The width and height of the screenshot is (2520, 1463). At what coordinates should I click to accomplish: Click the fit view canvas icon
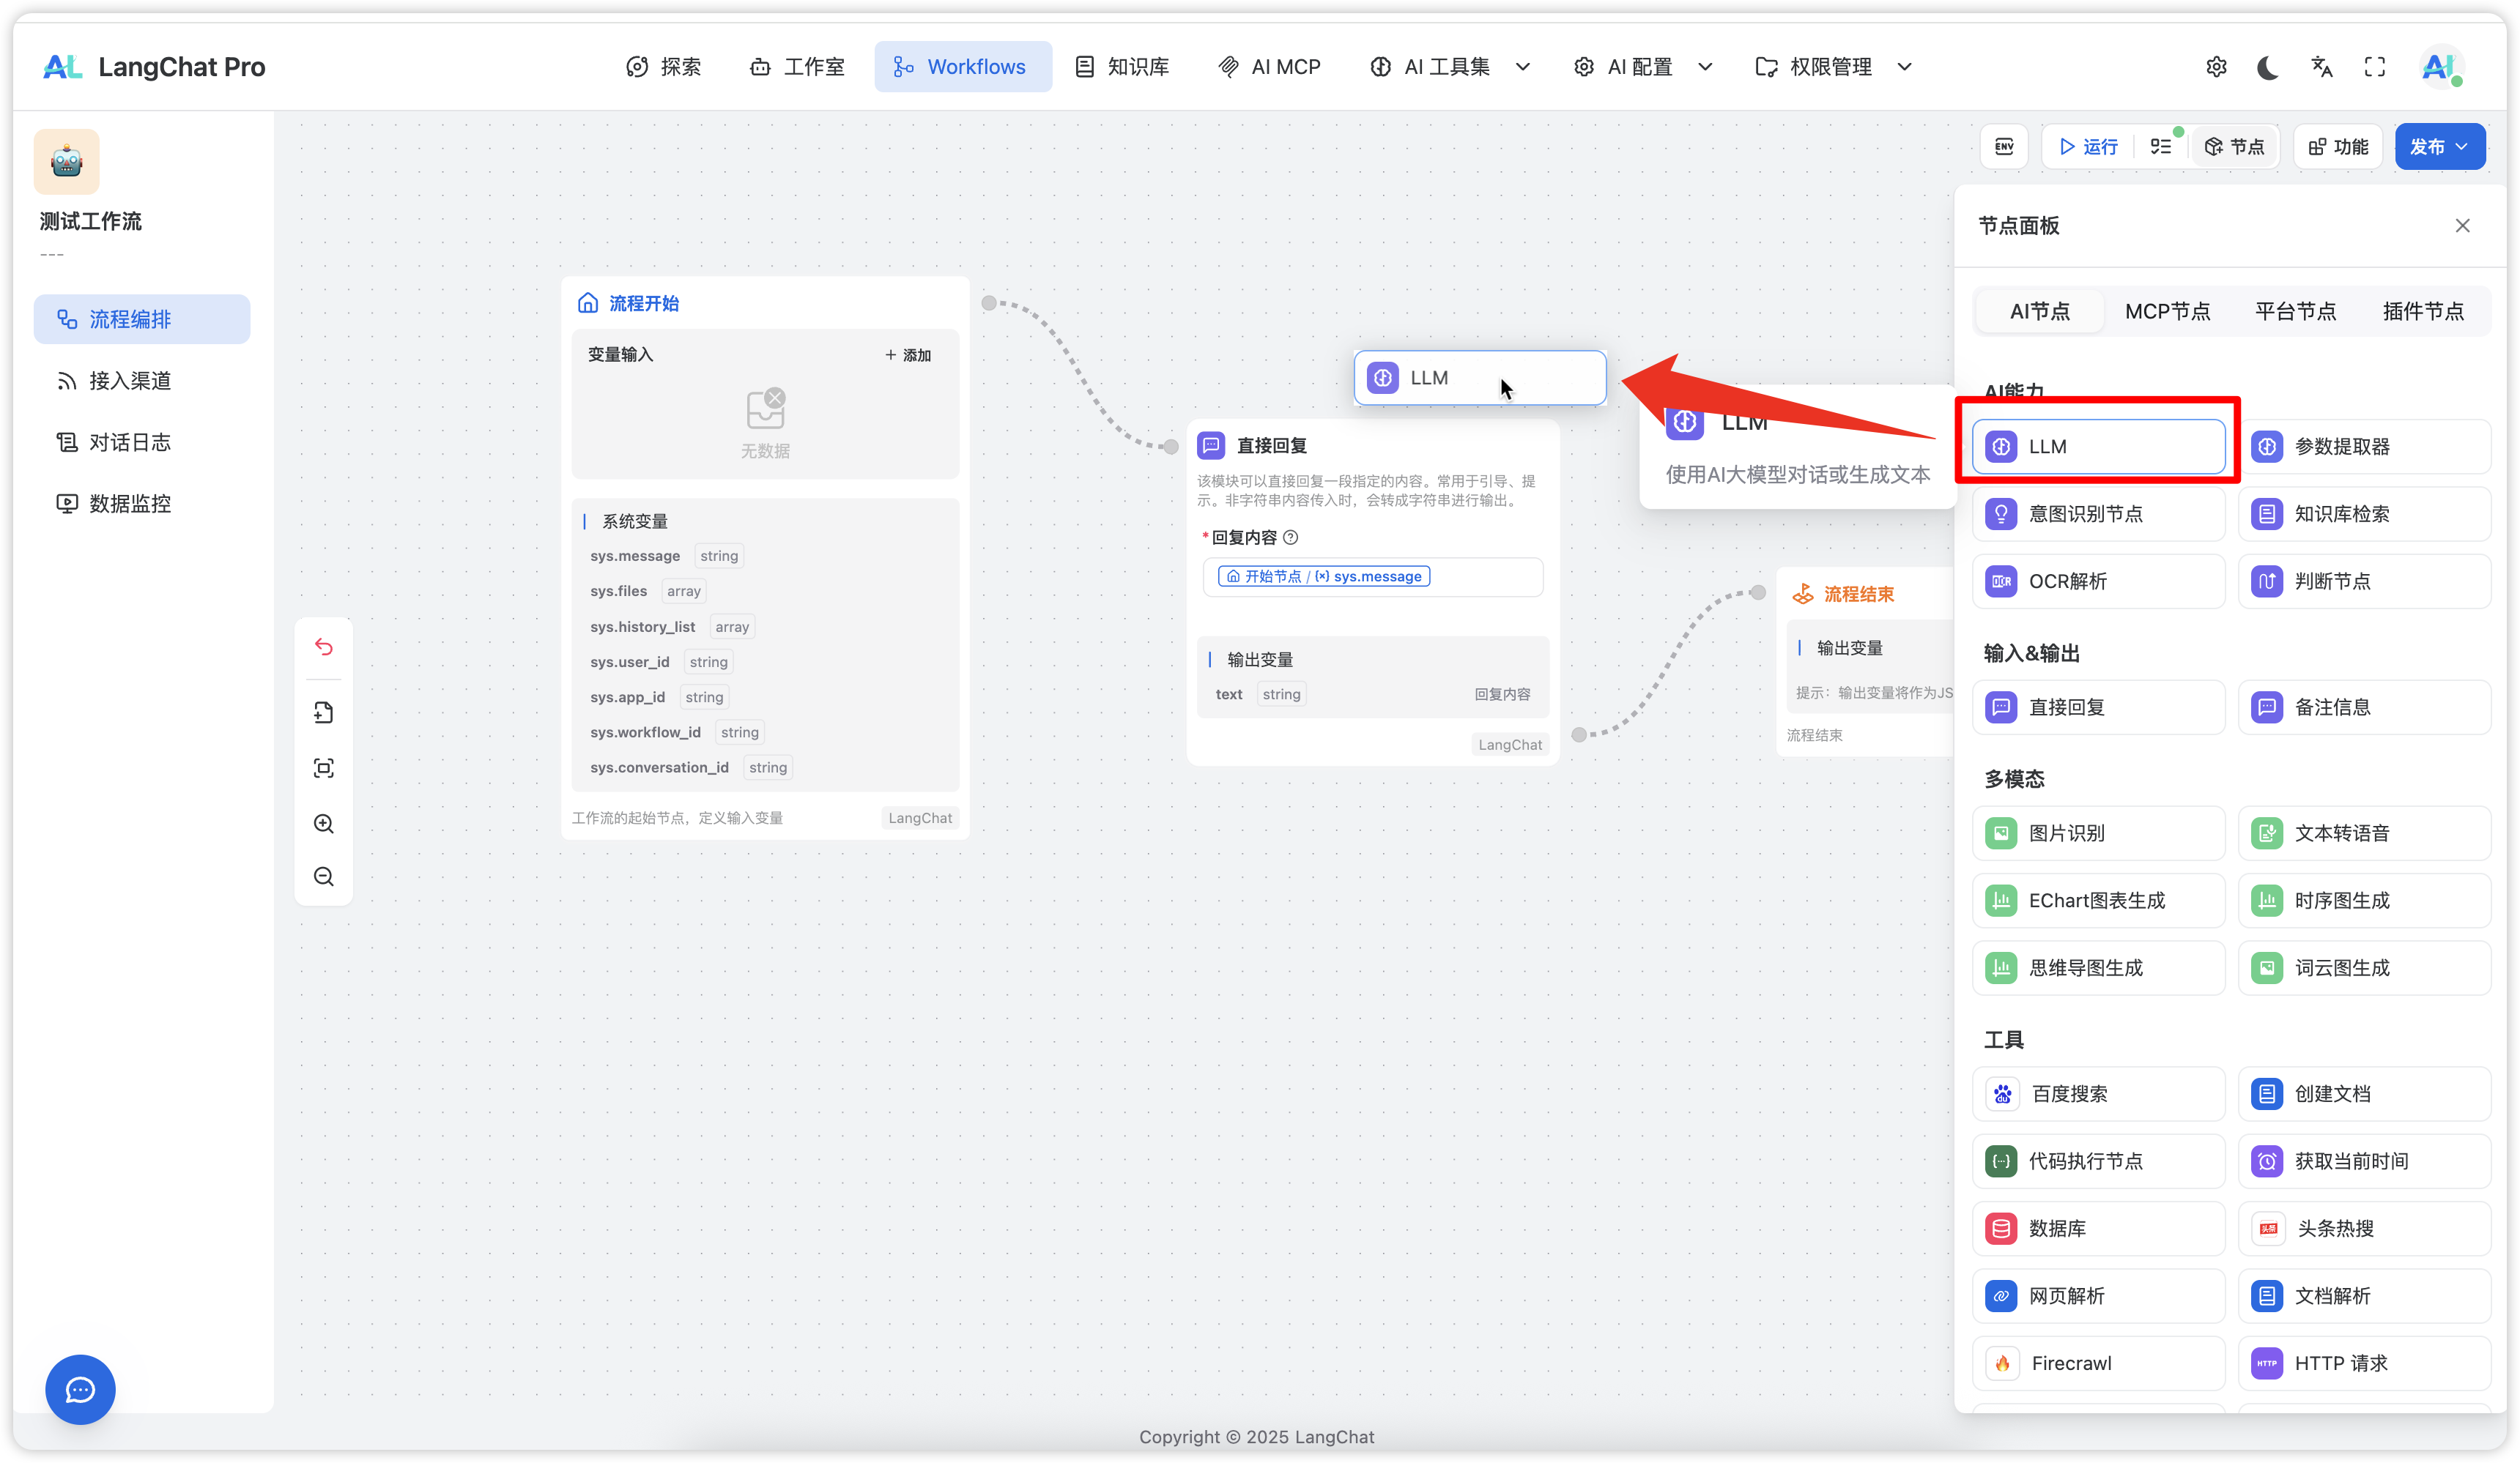323,767
